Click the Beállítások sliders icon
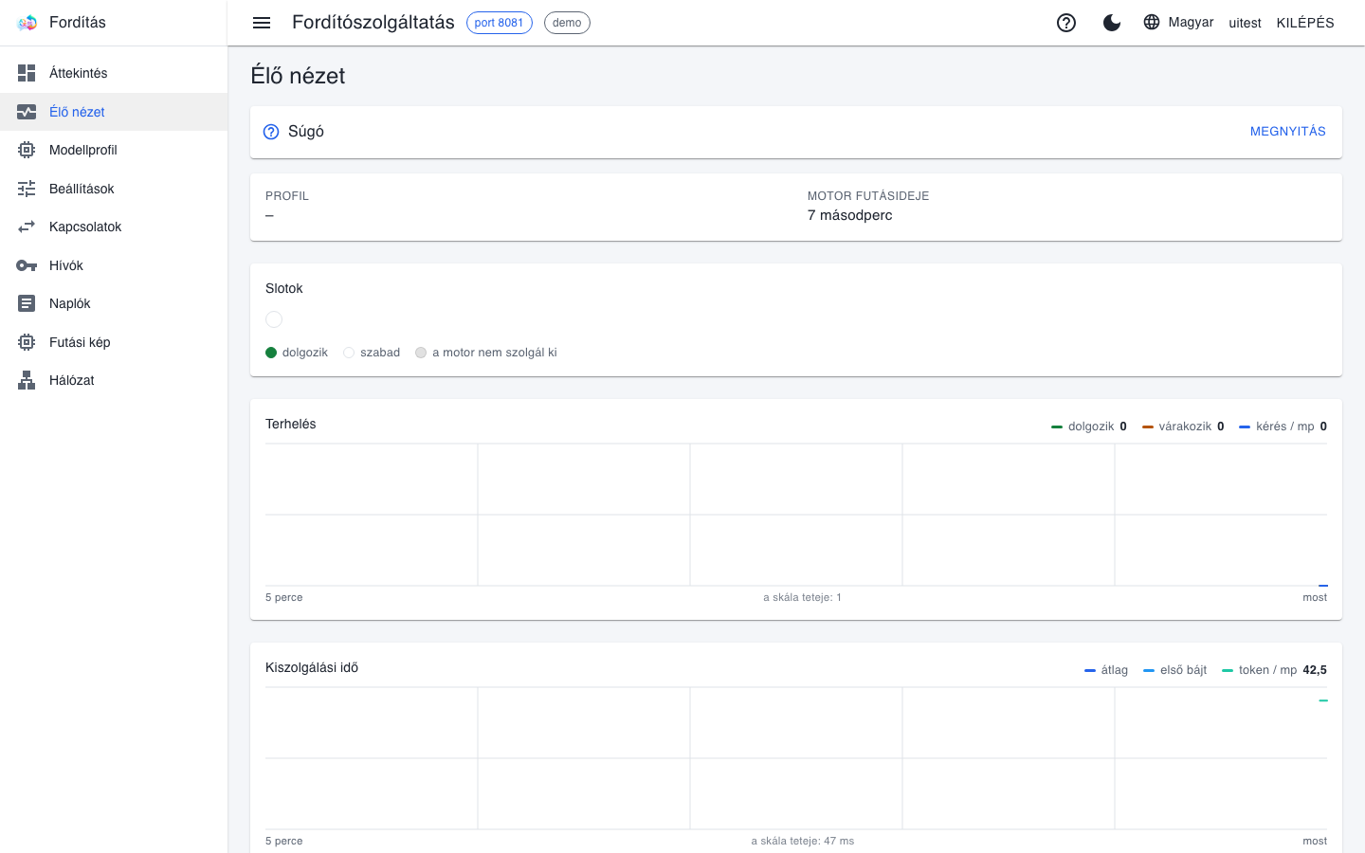Image resolution: width=1365 pixels, height=853 pixels. coord(27,189)
